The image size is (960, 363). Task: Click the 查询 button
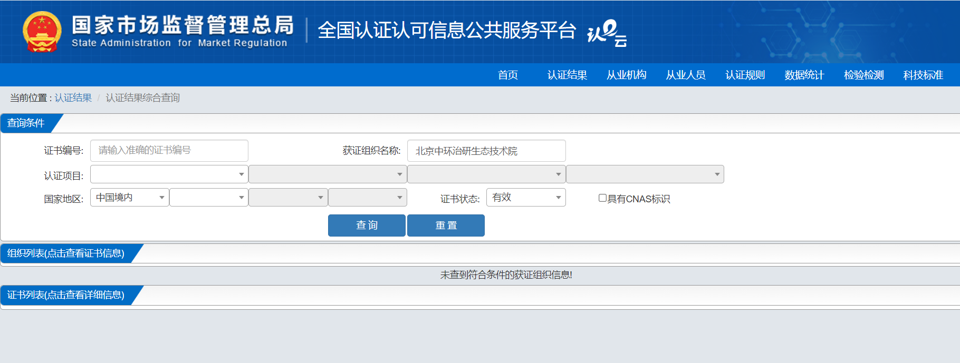pos(367,225)
